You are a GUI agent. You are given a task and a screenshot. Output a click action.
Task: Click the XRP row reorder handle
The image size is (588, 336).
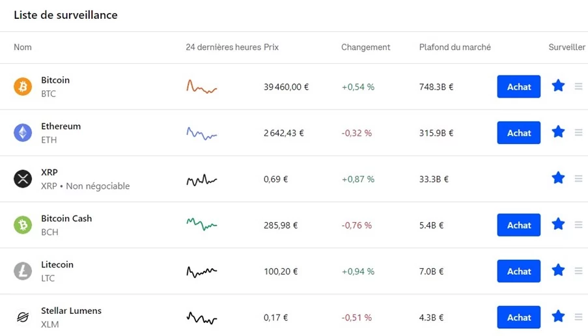click(x=579, y=179)
